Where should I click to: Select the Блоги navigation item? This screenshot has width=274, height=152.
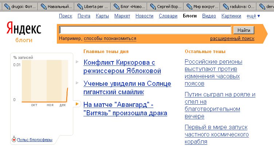point(190,16)
